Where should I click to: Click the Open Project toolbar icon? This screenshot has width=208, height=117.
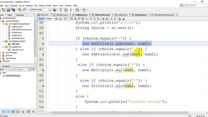tap(8, 10)
